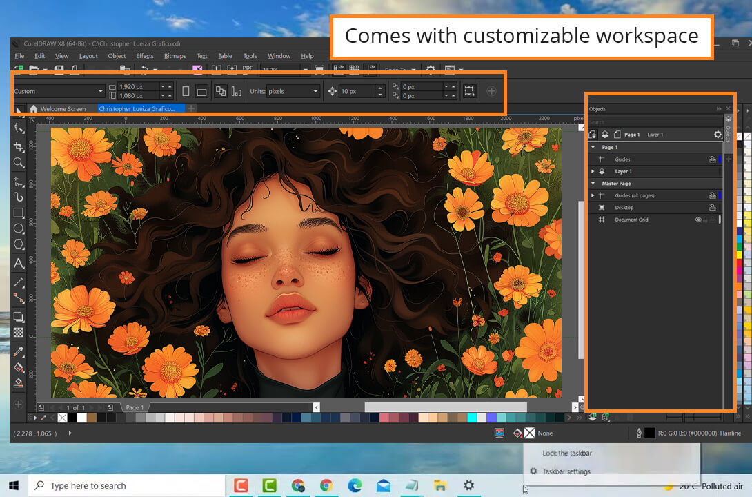This screenshot has width=752, height=497.
Task: Open the Effects menu
Action: point(145,56)
